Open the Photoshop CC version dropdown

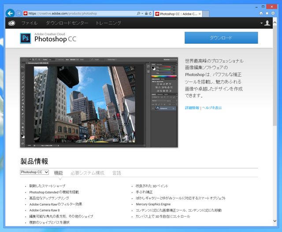34,172
